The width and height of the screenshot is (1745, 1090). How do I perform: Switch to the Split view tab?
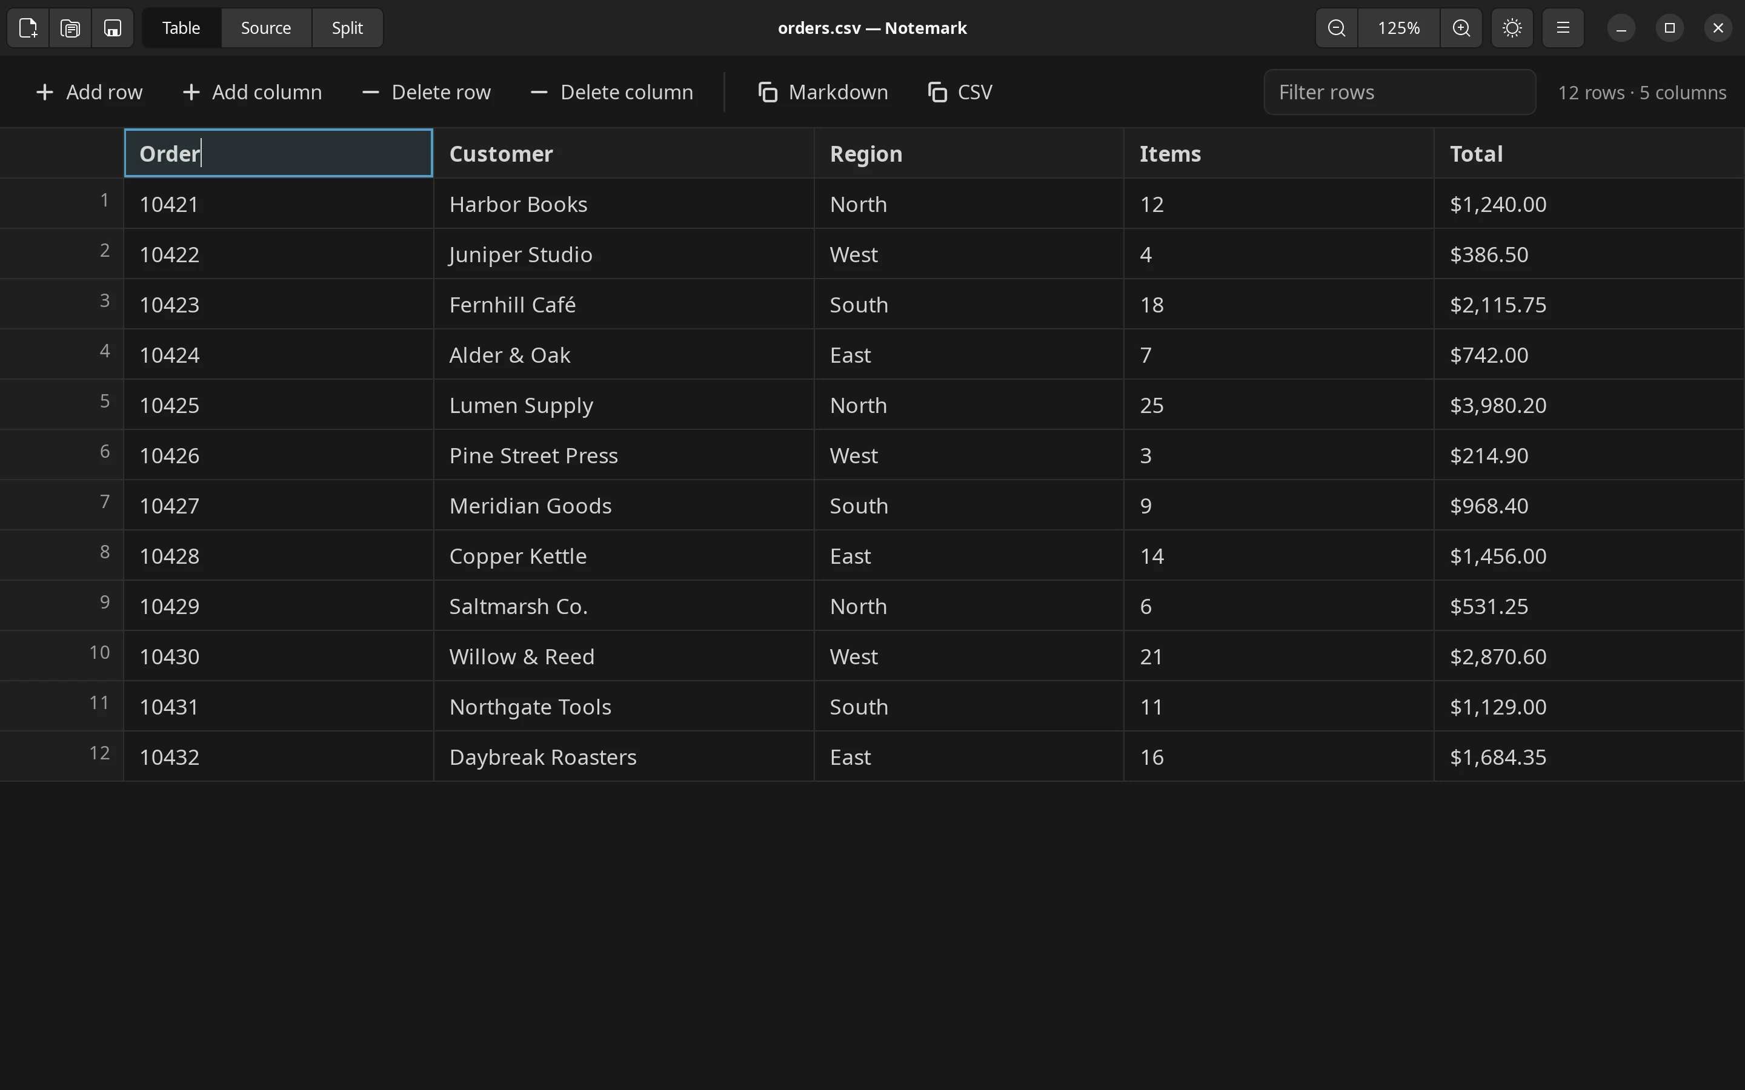click(x=348, y=28)
